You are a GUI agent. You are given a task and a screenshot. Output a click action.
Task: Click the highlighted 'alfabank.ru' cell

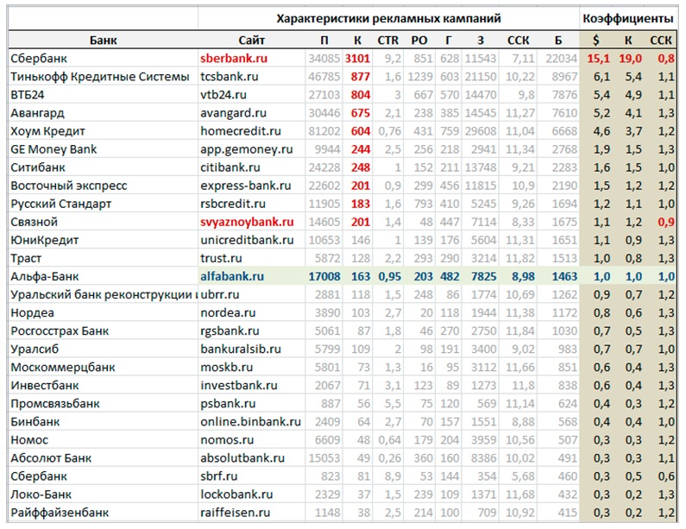pos(252,276)
